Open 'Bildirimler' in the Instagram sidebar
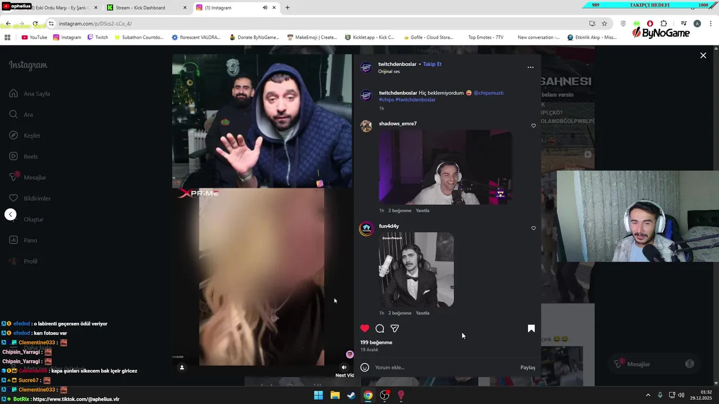719x404 pixels. [x=30, y=199]
